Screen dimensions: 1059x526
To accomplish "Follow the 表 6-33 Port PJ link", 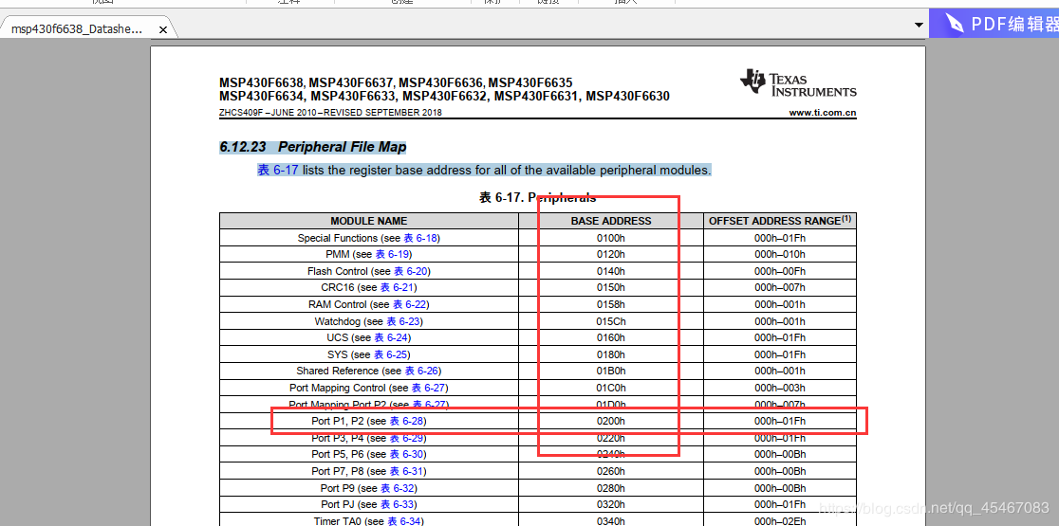I will (x=397, y=504).
